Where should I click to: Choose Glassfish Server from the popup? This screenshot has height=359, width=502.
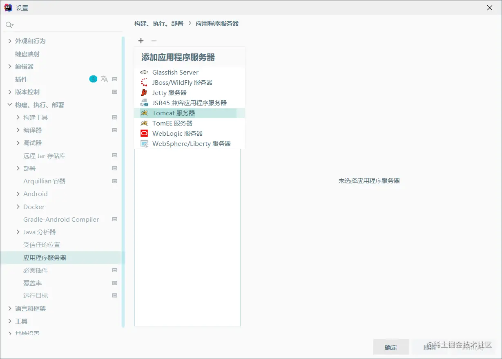pos(190,72)
